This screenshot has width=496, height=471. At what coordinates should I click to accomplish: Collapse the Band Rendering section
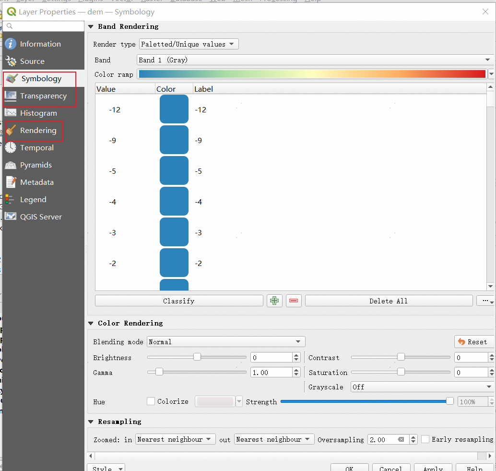(x=91, y=26)
